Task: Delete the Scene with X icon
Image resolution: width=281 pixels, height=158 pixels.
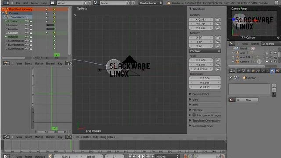Action: tap(133, 3)
